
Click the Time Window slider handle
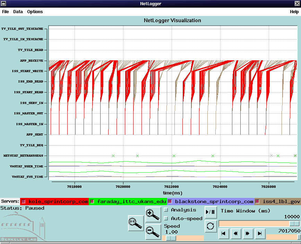[294, 224]
